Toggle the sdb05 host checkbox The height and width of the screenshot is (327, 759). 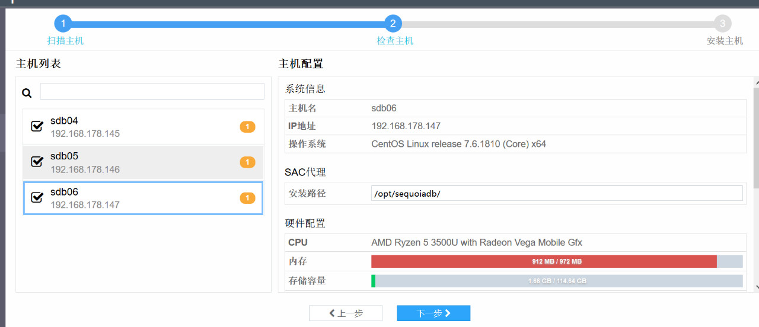37,162
